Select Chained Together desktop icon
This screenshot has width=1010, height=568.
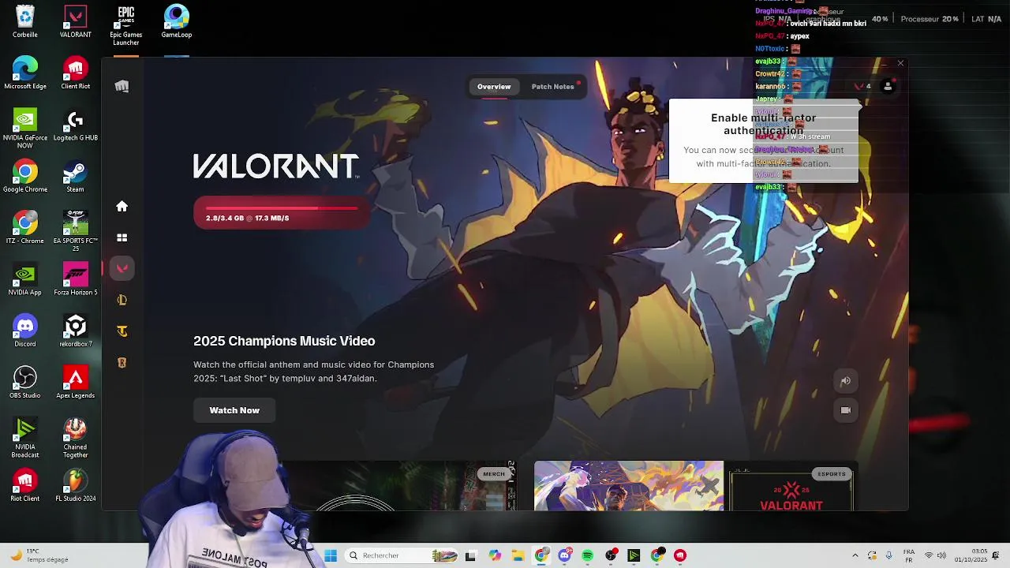76,438
